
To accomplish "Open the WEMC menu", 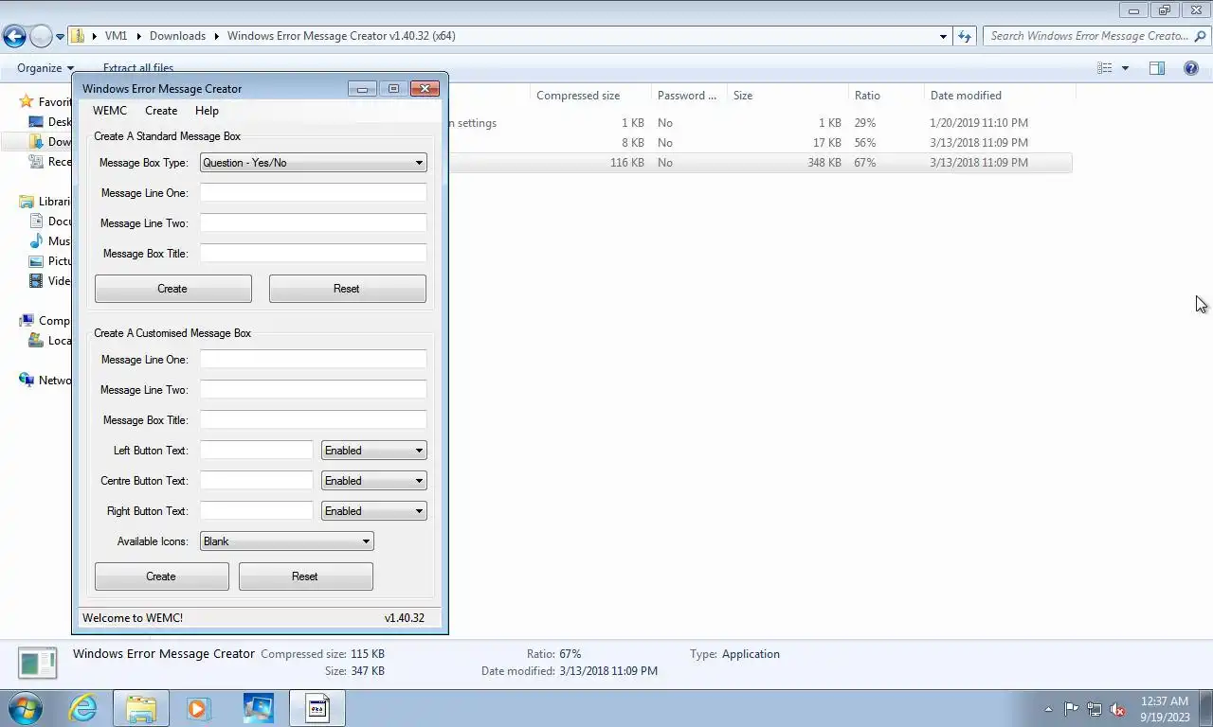I will tap(109, 111).
